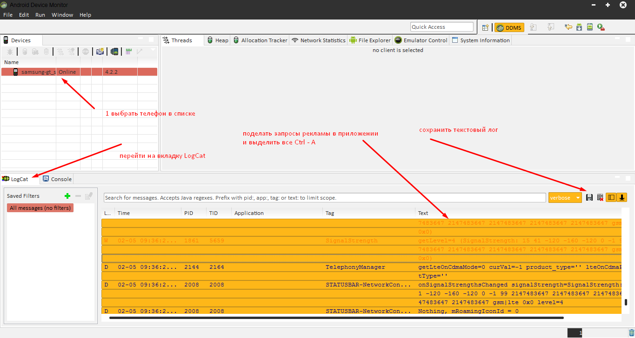Viewport: 635px width, 338px height.
Task: Maximize the LogCat panel
Action: click(628, 178)
